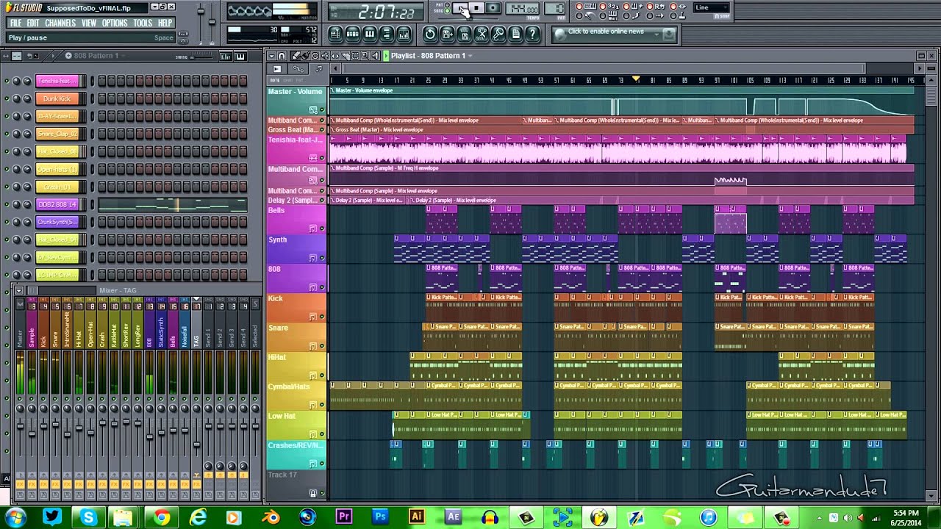941x529 pixels.
Task: Open the Step Sequencer view icon
Action: point(352,34)
